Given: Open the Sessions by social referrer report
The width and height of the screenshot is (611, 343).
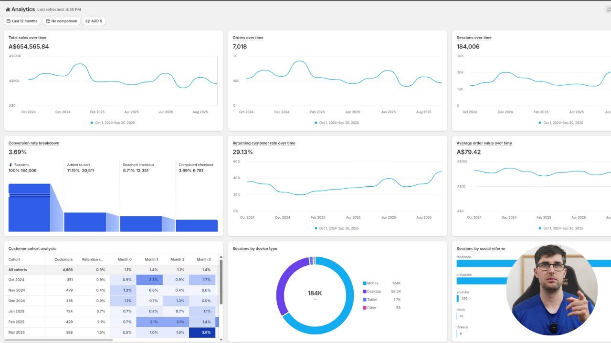Looking at the screenshot, I should [x=481, y=248].
